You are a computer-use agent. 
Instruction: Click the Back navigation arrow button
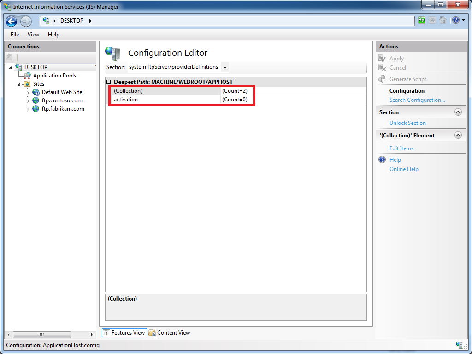point(12,21)
